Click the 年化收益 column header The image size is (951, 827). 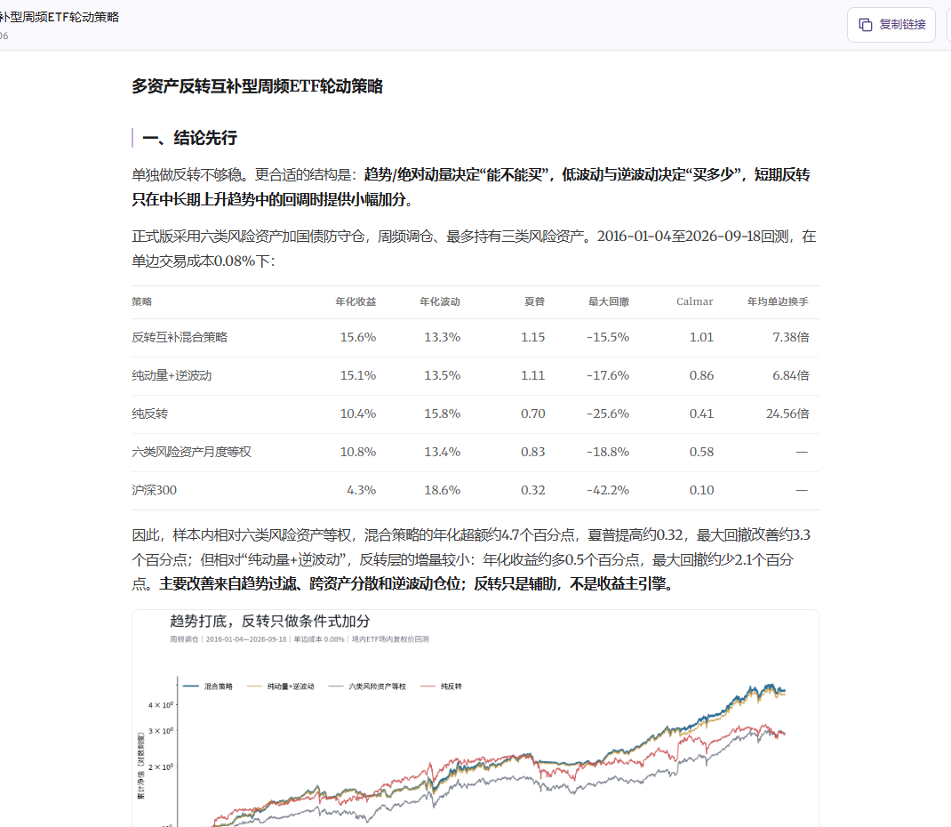(356, 301)
